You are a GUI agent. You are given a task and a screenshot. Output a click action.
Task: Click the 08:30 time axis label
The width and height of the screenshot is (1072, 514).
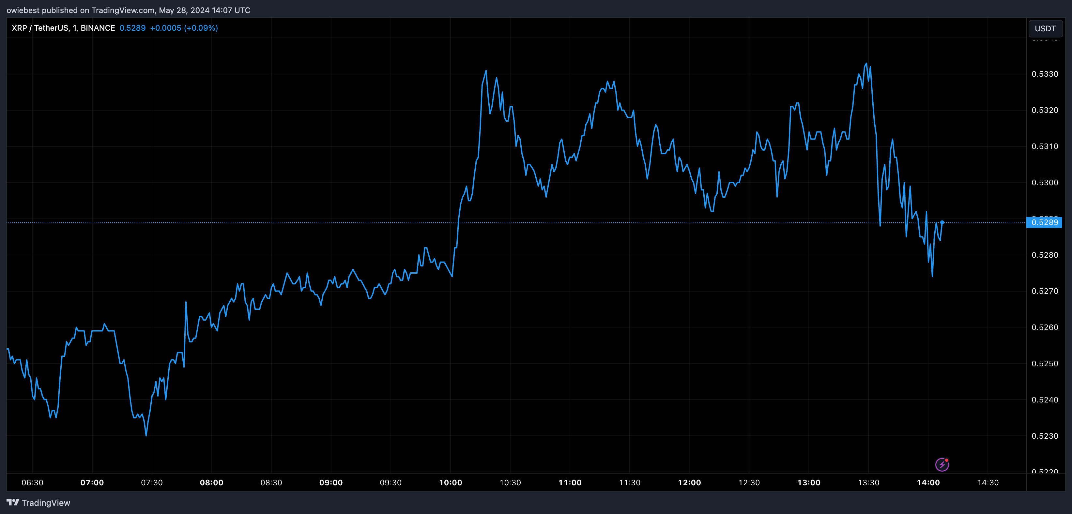click(x=271, y=482)
